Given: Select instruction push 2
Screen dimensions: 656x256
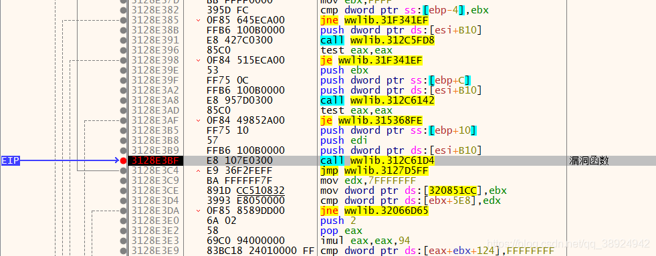Looking at the screenshot, I should click(338, 221).
